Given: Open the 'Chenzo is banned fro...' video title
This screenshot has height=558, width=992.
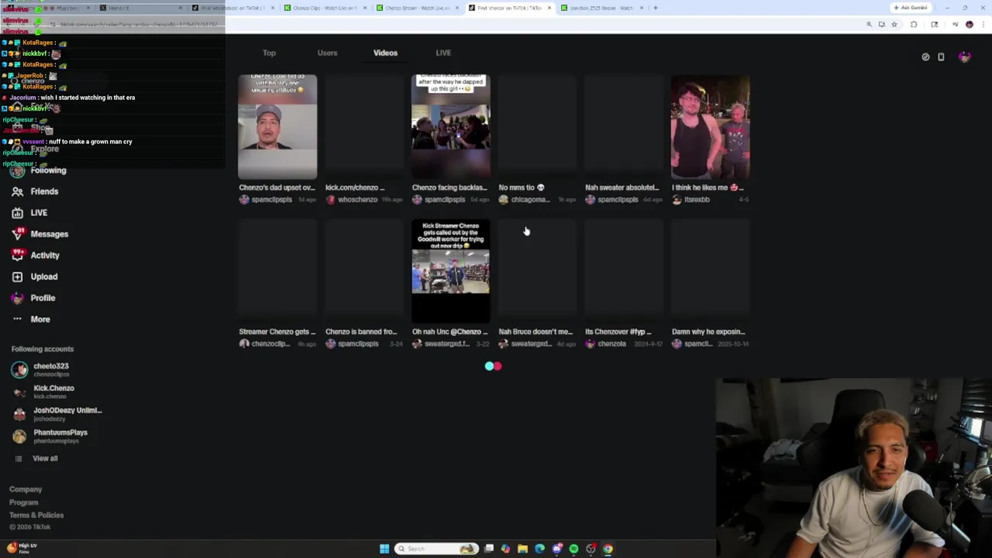Looking at the screenshot, I should [361, 332].
